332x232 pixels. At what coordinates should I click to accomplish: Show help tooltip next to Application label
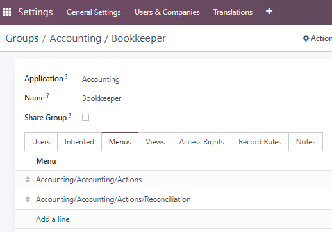[x=67, y=76]
